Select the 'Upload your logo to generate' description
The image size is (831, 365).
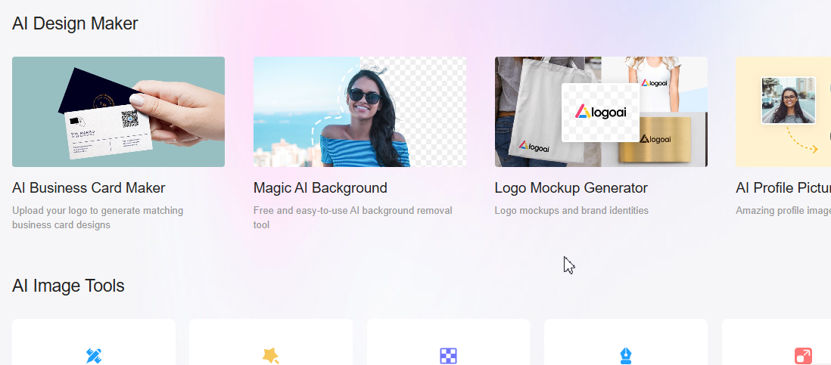point(98,218)
